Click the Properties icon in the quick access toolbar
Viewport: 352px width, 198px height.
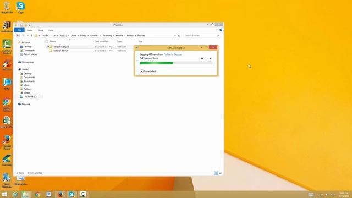(21, 25)
